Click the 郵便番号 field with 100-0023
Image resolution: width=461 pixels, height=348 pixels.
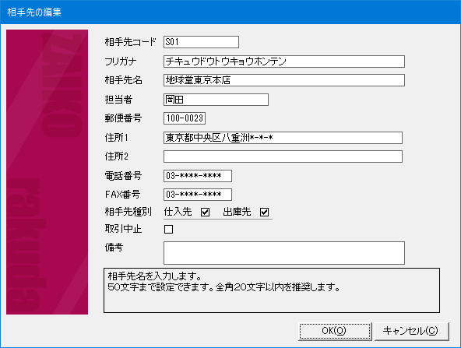tap(185, 118)
